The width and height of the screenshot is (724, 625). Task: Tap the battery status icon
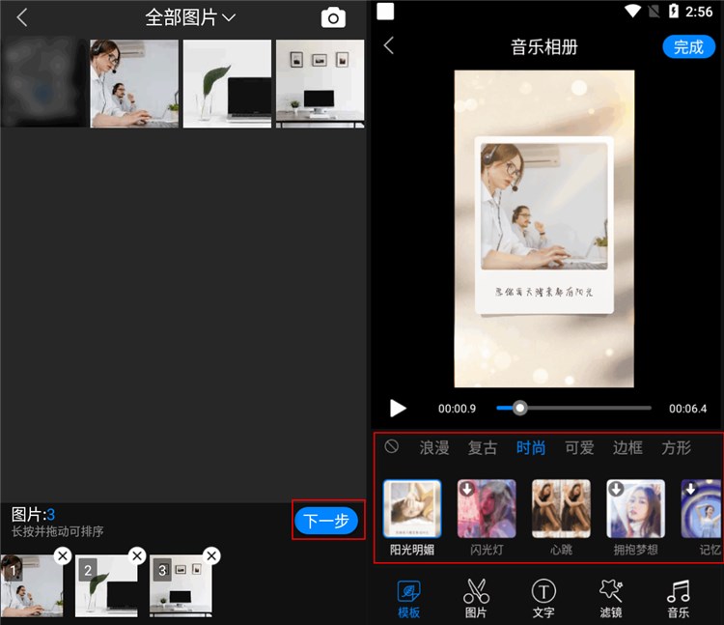click(x=674, y=11)
